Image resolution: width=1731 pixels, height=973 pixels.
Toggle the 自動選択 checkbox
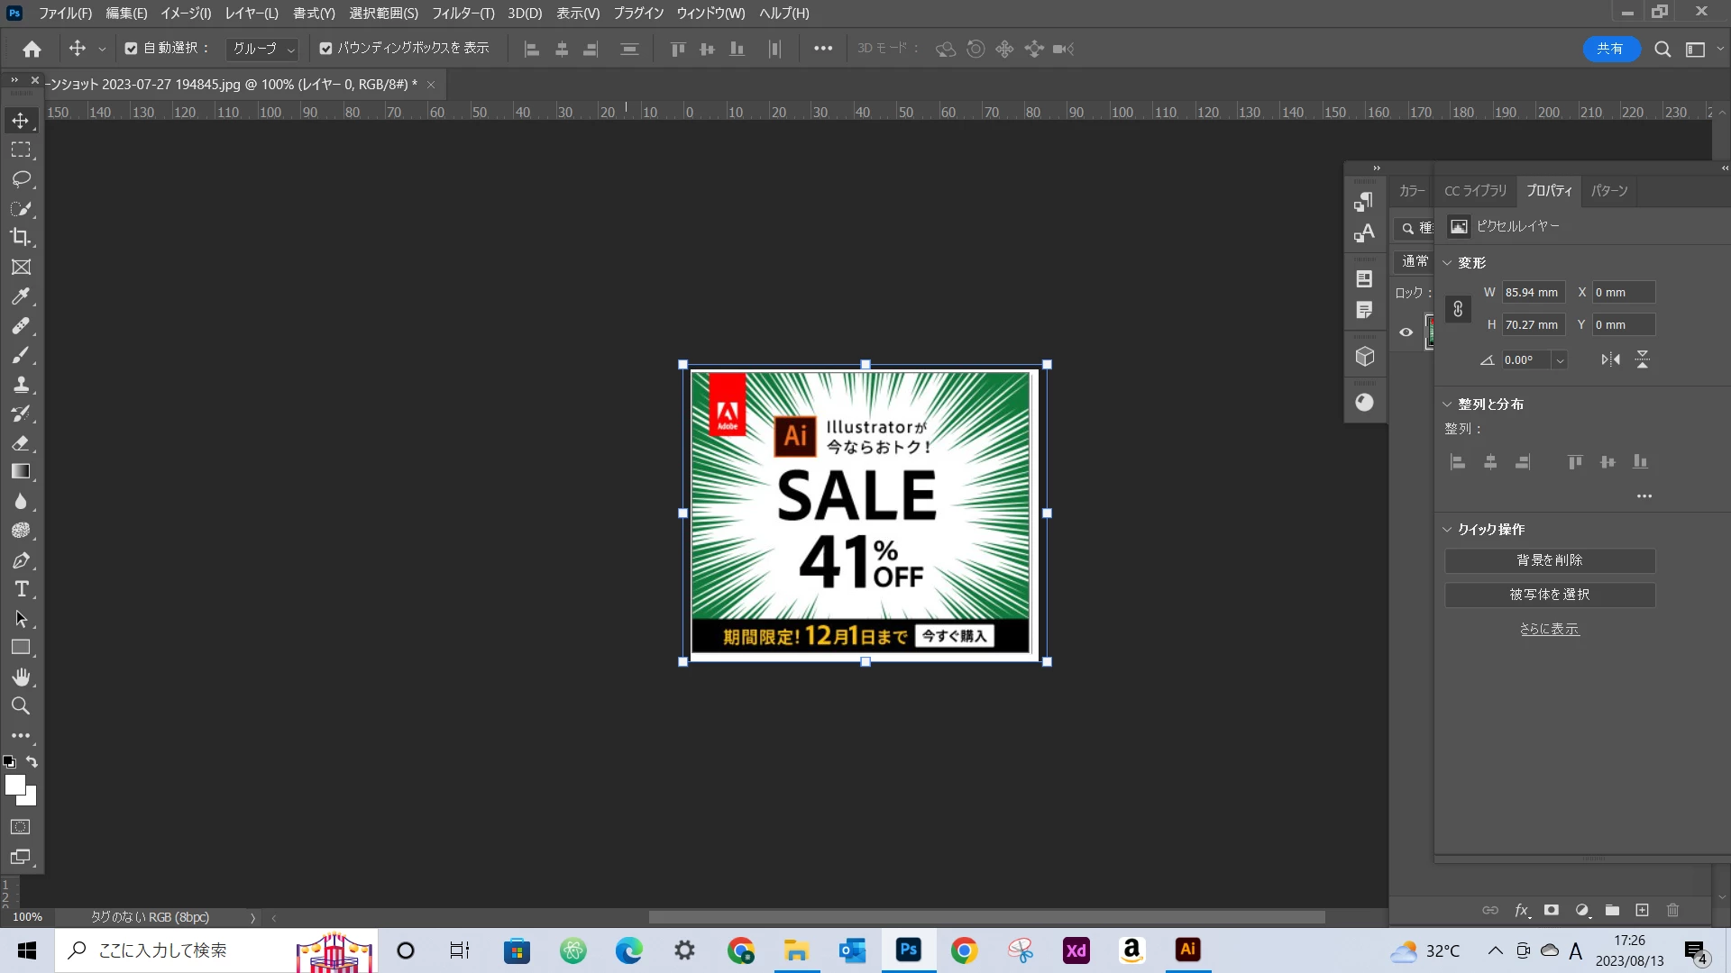pos(132,49)
